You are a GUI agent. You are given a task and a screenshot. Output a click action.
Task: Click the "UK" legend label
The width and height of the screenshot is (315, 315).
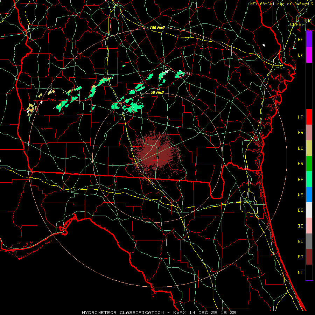coord(301,55)
